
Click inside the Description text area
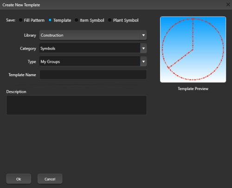77,105
